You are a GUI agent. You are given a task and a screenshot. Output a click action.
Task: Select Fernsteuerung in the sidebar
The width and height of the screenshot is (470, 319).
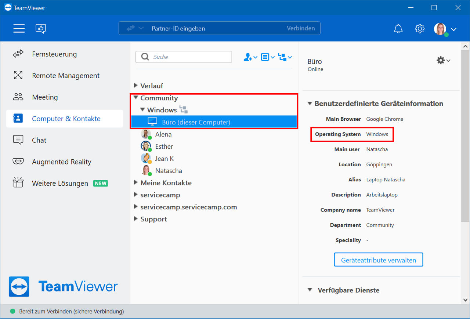click(65, 54)
